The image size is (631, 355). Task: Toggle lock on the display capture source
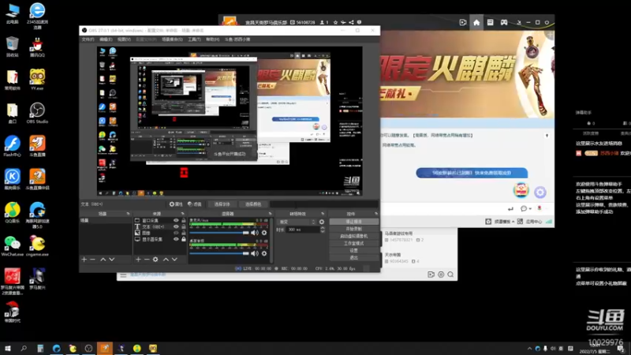pos(184,239)
